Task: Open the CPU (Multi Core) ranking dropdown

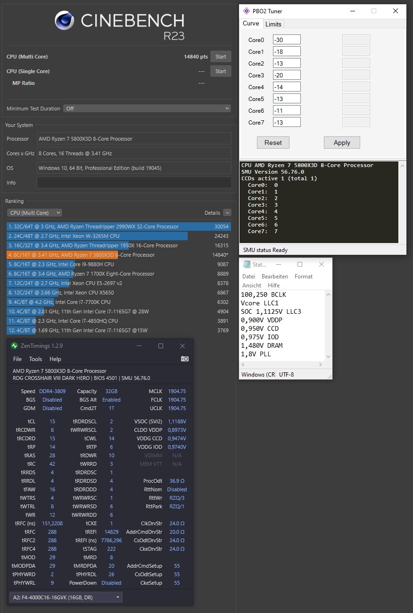Action: pos(34,213)
